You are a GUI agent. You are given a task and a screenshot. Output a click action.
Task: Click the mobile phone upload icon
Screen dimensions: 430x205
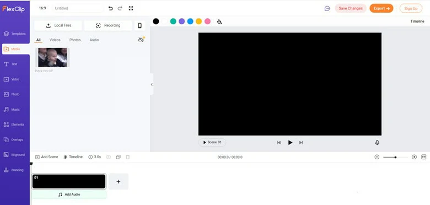click(140, 25)
